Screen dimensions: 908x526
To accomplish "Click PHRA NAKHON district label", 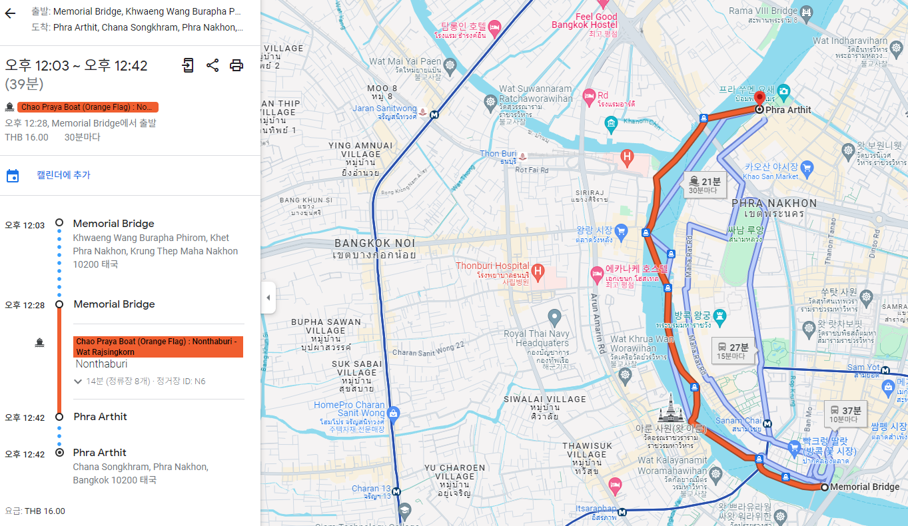I will tap(774, 203).
